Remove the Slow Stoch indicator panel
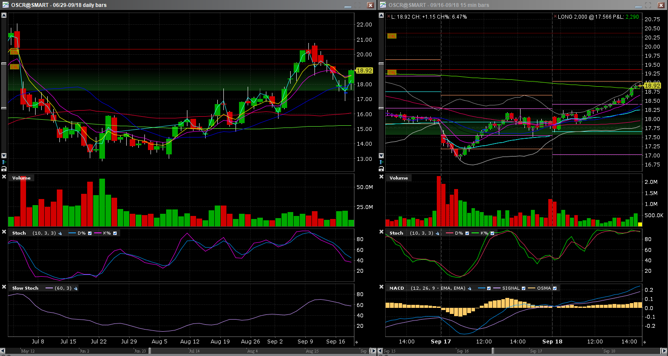This screenshot has height=356, width=668. (x=4, y=287)
